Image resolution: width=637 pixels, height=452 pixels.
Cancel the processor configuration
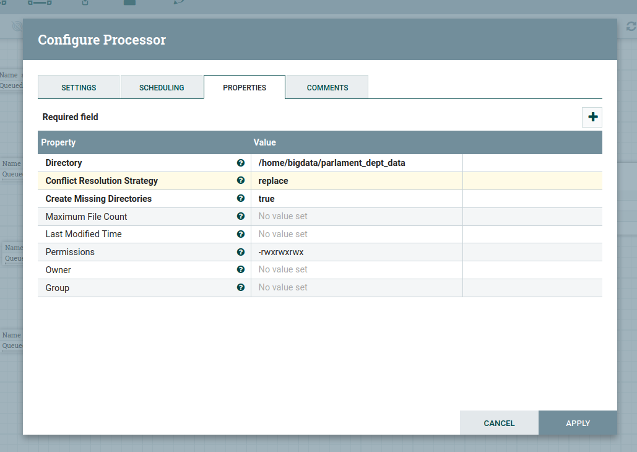[x=499, y=423]
